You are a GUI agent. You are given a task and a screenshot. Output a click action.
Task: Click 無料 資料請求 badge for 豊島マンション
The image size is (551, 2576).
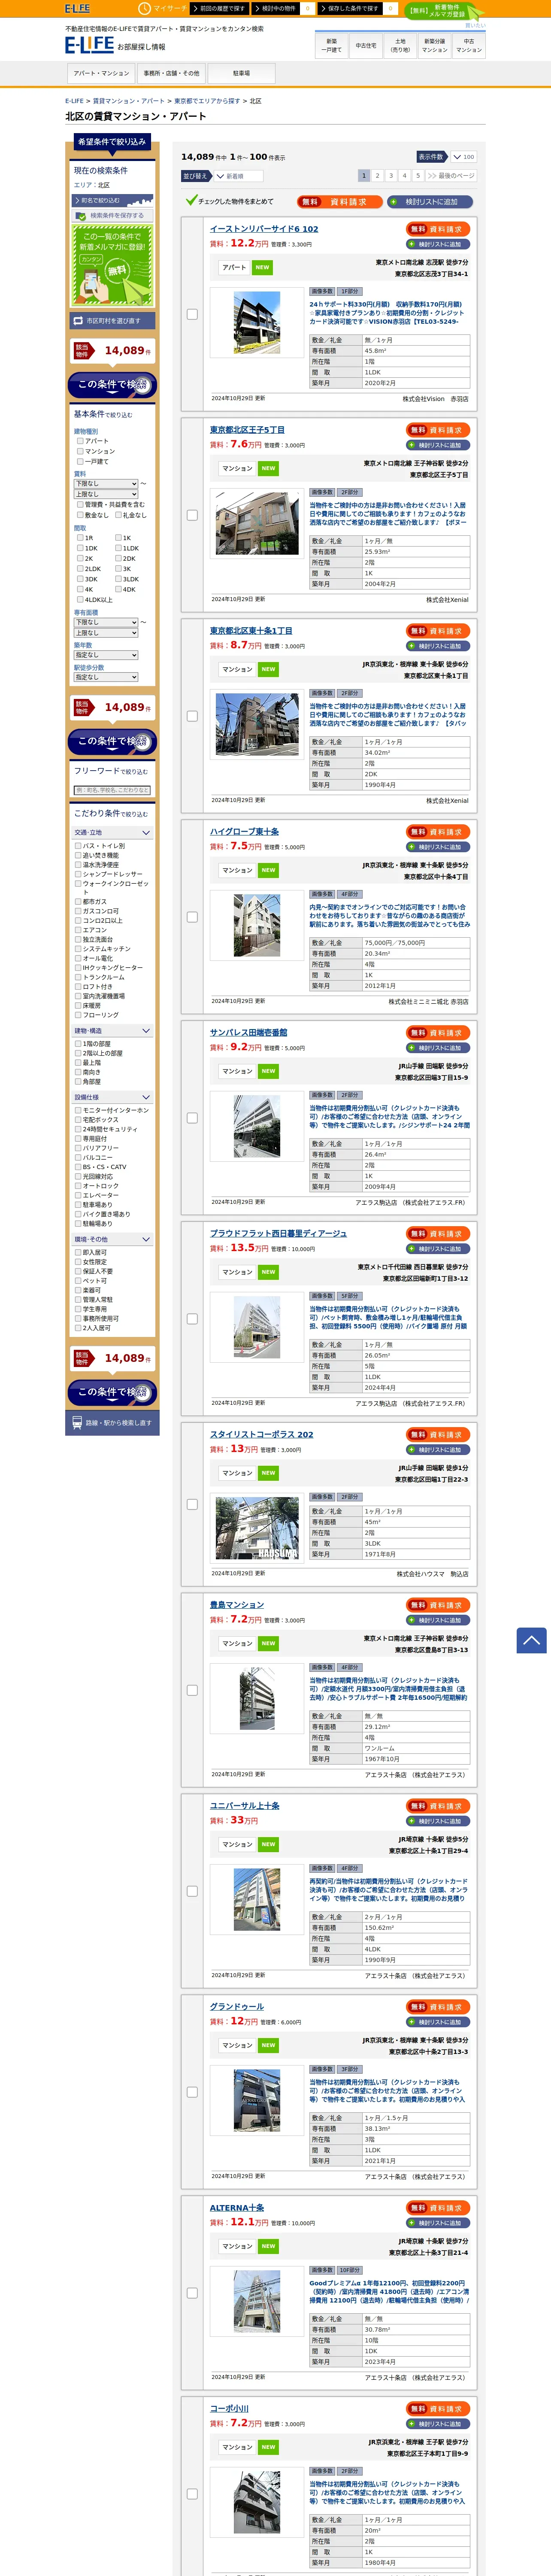(439, 1605)
